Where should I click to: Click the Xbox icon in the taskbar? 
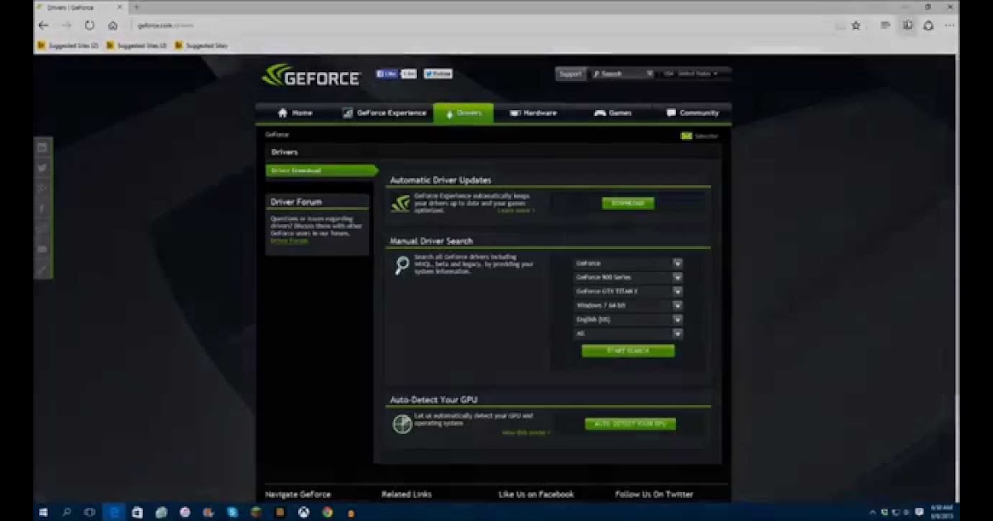[304, 512]
